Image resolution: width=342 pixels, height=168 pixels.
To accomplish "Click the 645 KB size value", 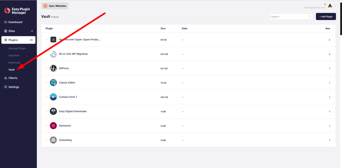I will click(x=164, y=54).
